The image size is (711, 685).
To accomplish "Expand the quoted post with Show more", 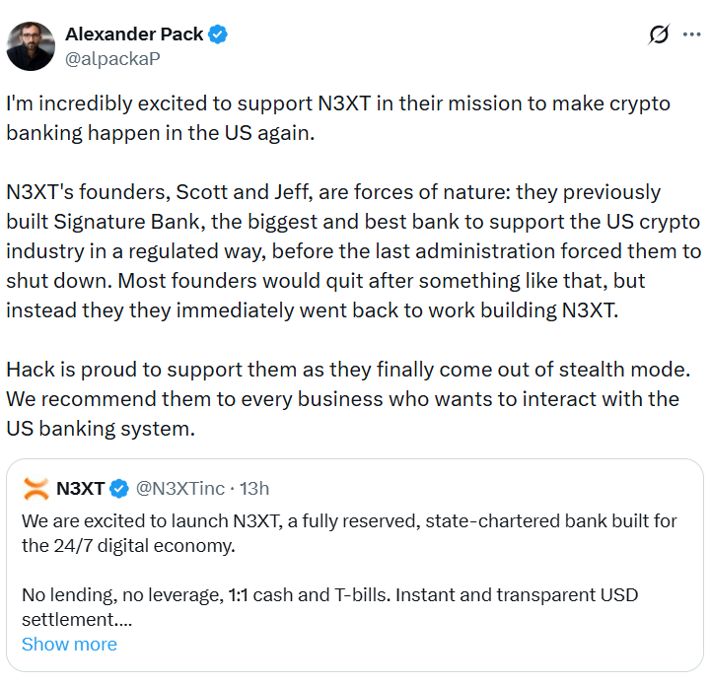I will 69,644.
